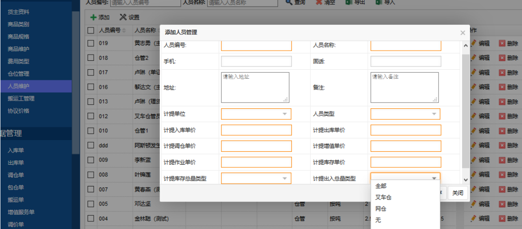Click the 手机 input field
Viewport: 522px width, 229px height.
[256, 62]
